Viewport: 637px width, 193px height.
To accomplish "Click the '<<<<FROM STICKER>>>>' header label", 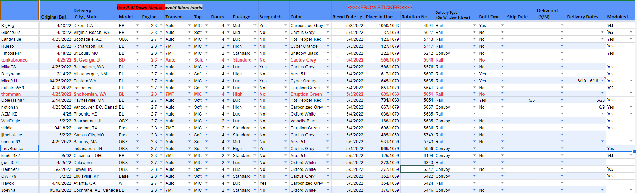I will 380,7.
